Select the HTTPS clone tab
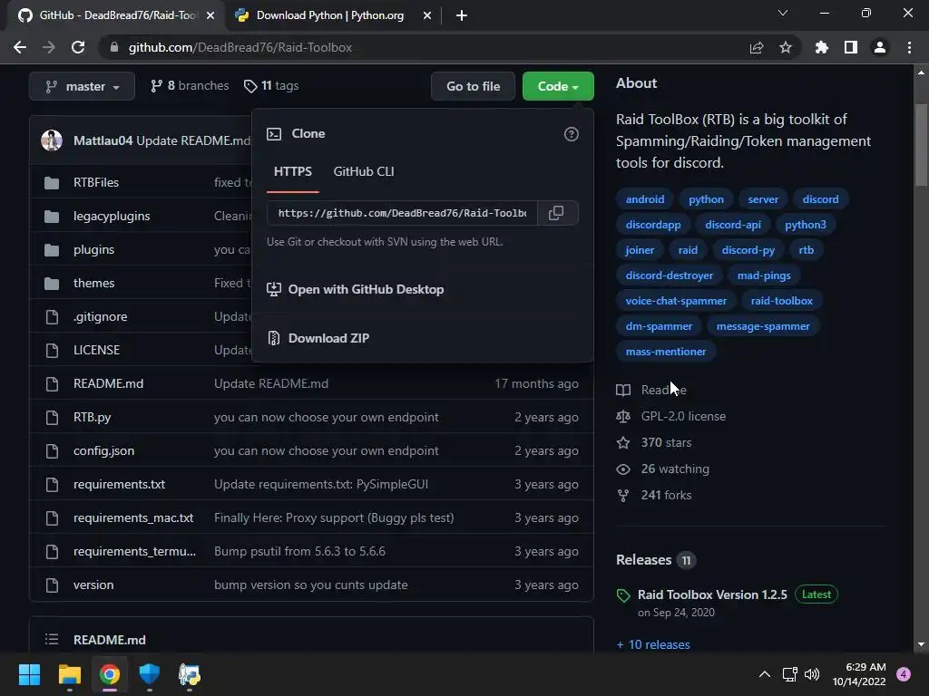Image resolution: width=929 pixels, height=696 pixels. click(x=293, y=171)
